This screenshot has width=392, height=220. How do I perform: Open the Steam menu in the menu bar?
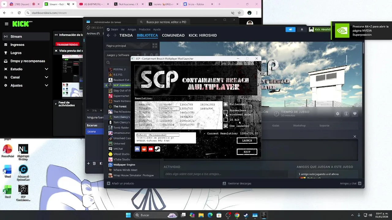coord(114,30)
